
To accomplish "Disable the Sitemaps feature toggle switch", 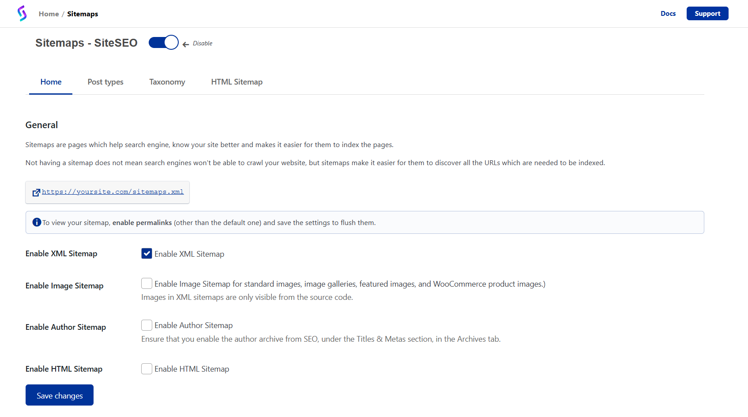I will click(x=164, y=43).
